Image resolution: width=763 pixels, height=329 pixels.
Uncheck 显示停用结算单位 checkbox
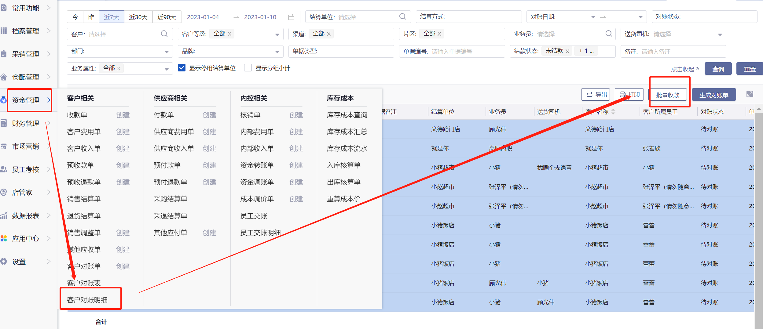tap(182, 68)
